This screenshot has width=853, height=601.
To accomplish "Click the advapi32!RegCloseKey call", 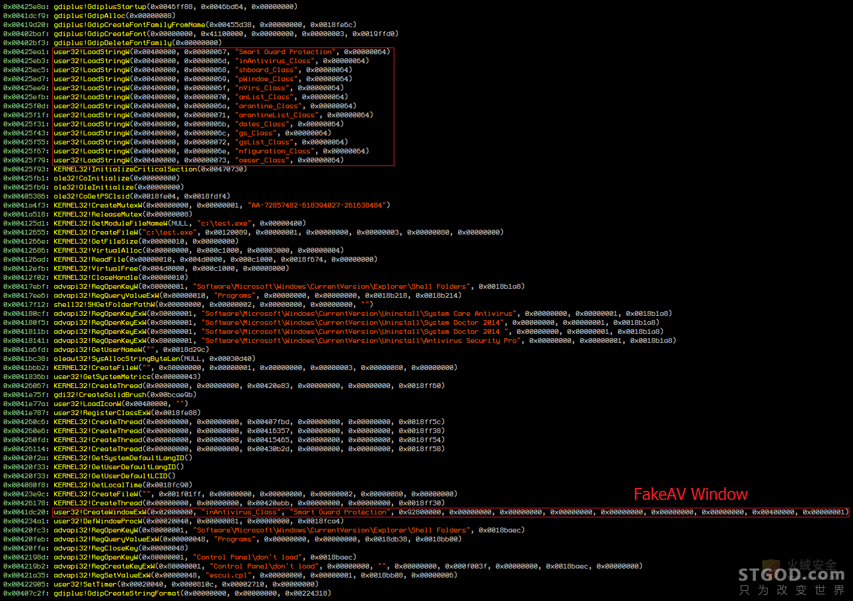I will (x=96, y=548).
